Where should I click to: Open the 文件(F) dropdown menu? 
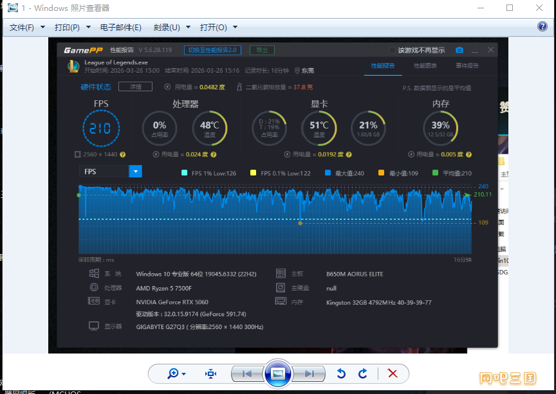pos(27,28)
